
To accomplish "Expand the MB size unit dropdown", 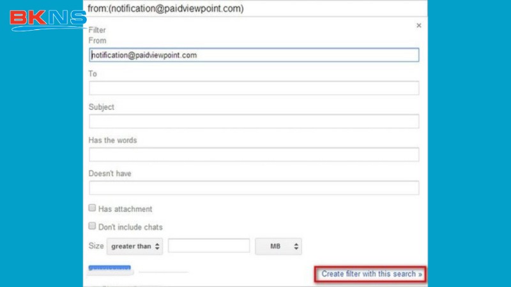I will pyautogui.click(x=278, y=246).
